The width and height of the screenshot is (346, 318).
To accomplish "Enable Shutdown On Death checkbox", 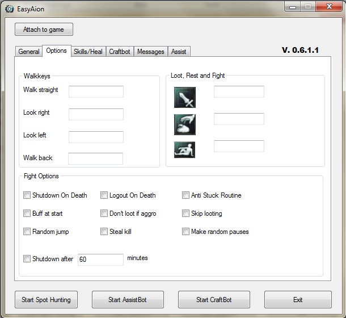I will pyautogui.click(x=27, y=195).
